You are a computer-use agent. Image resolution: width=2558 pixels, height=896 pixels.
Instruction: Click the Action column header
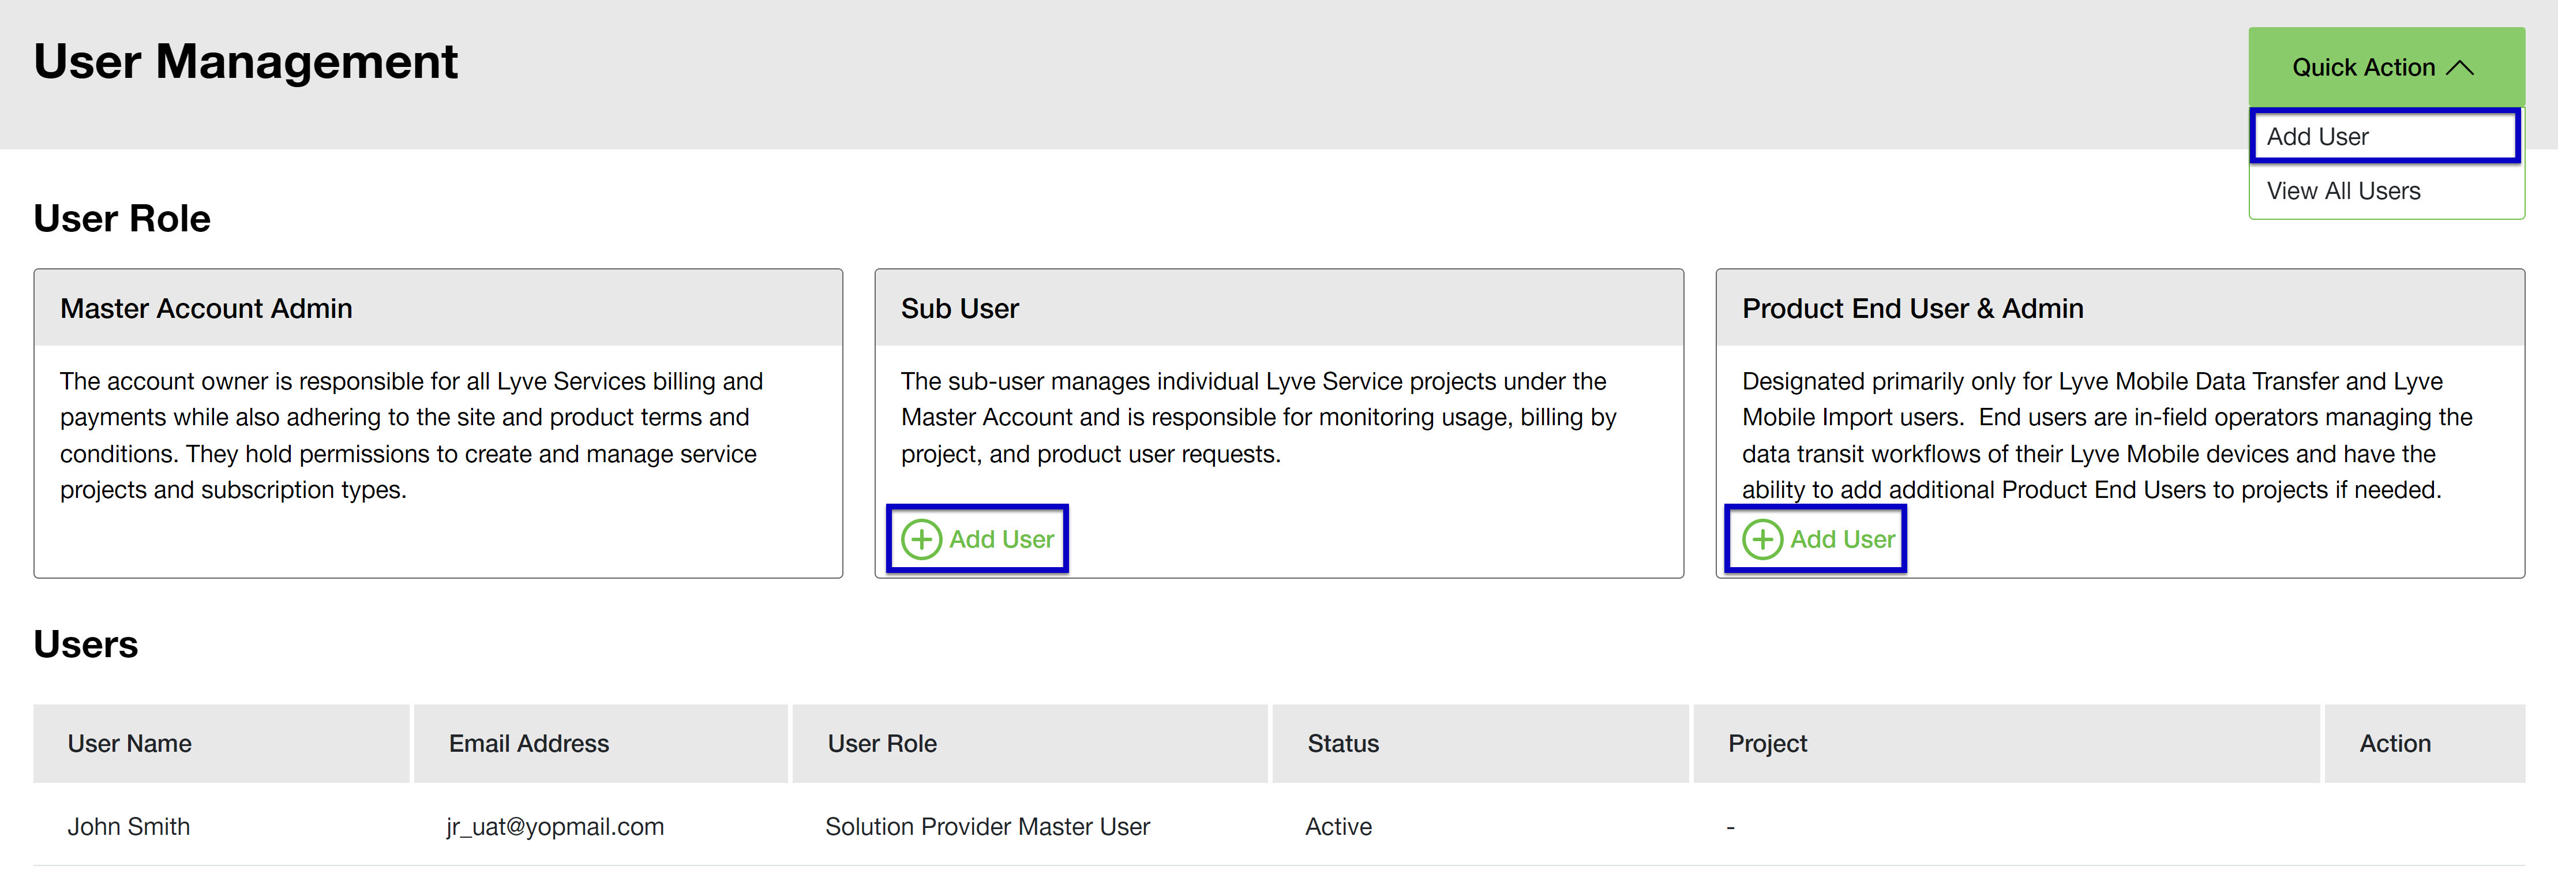pyautogui.click(x=2394, y=743)
